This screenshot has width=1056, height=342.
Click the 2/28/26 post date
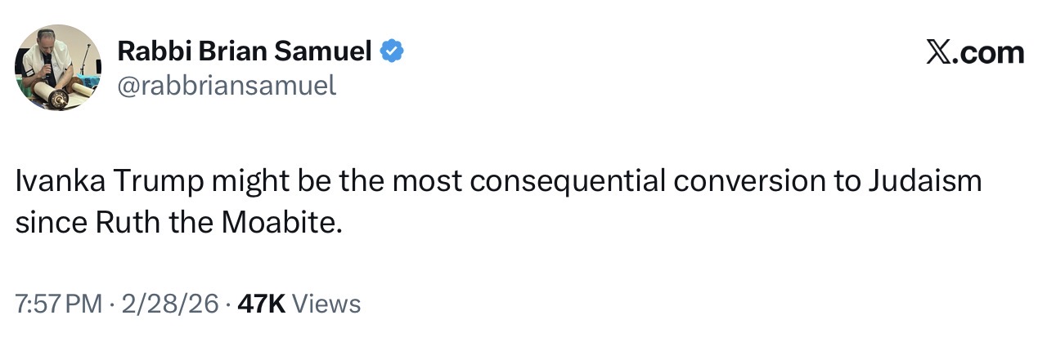169,304
